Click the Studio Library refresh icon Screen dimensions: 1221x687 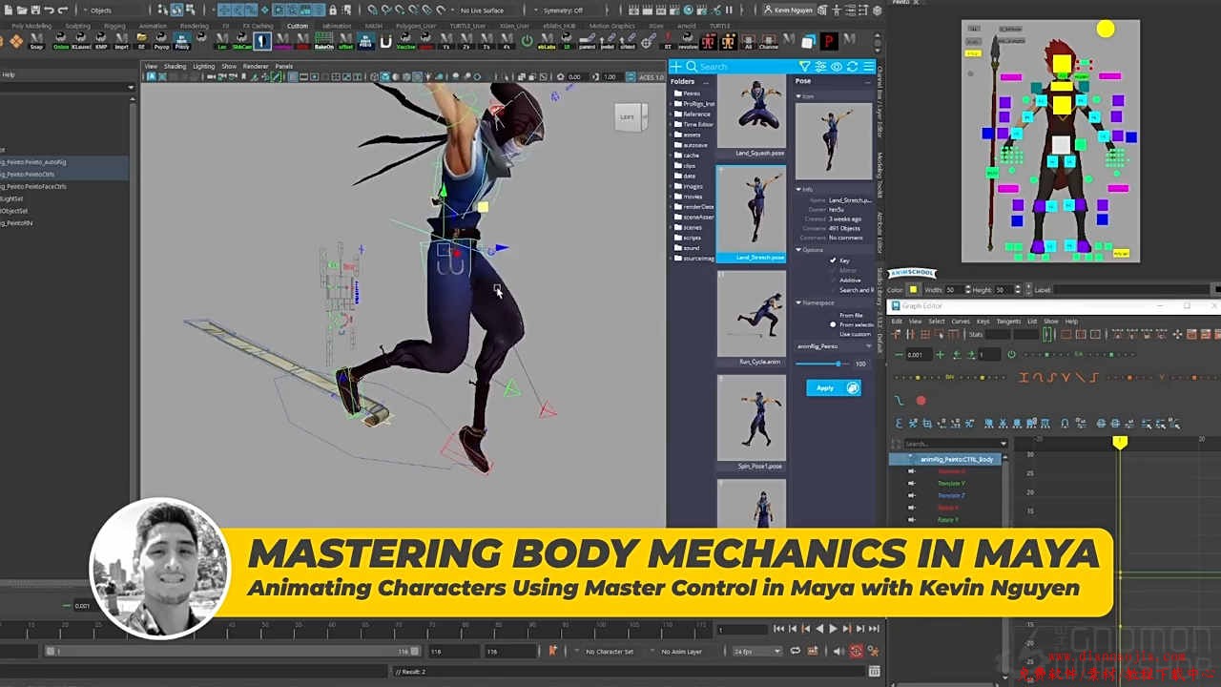pos(852,66)
